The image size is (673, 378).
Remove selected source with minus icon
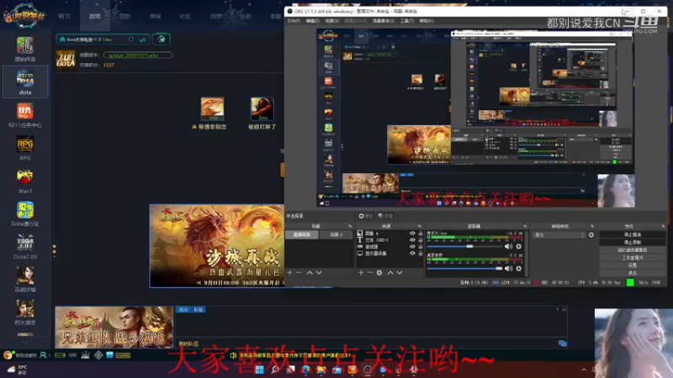click(x=369, y=272)
